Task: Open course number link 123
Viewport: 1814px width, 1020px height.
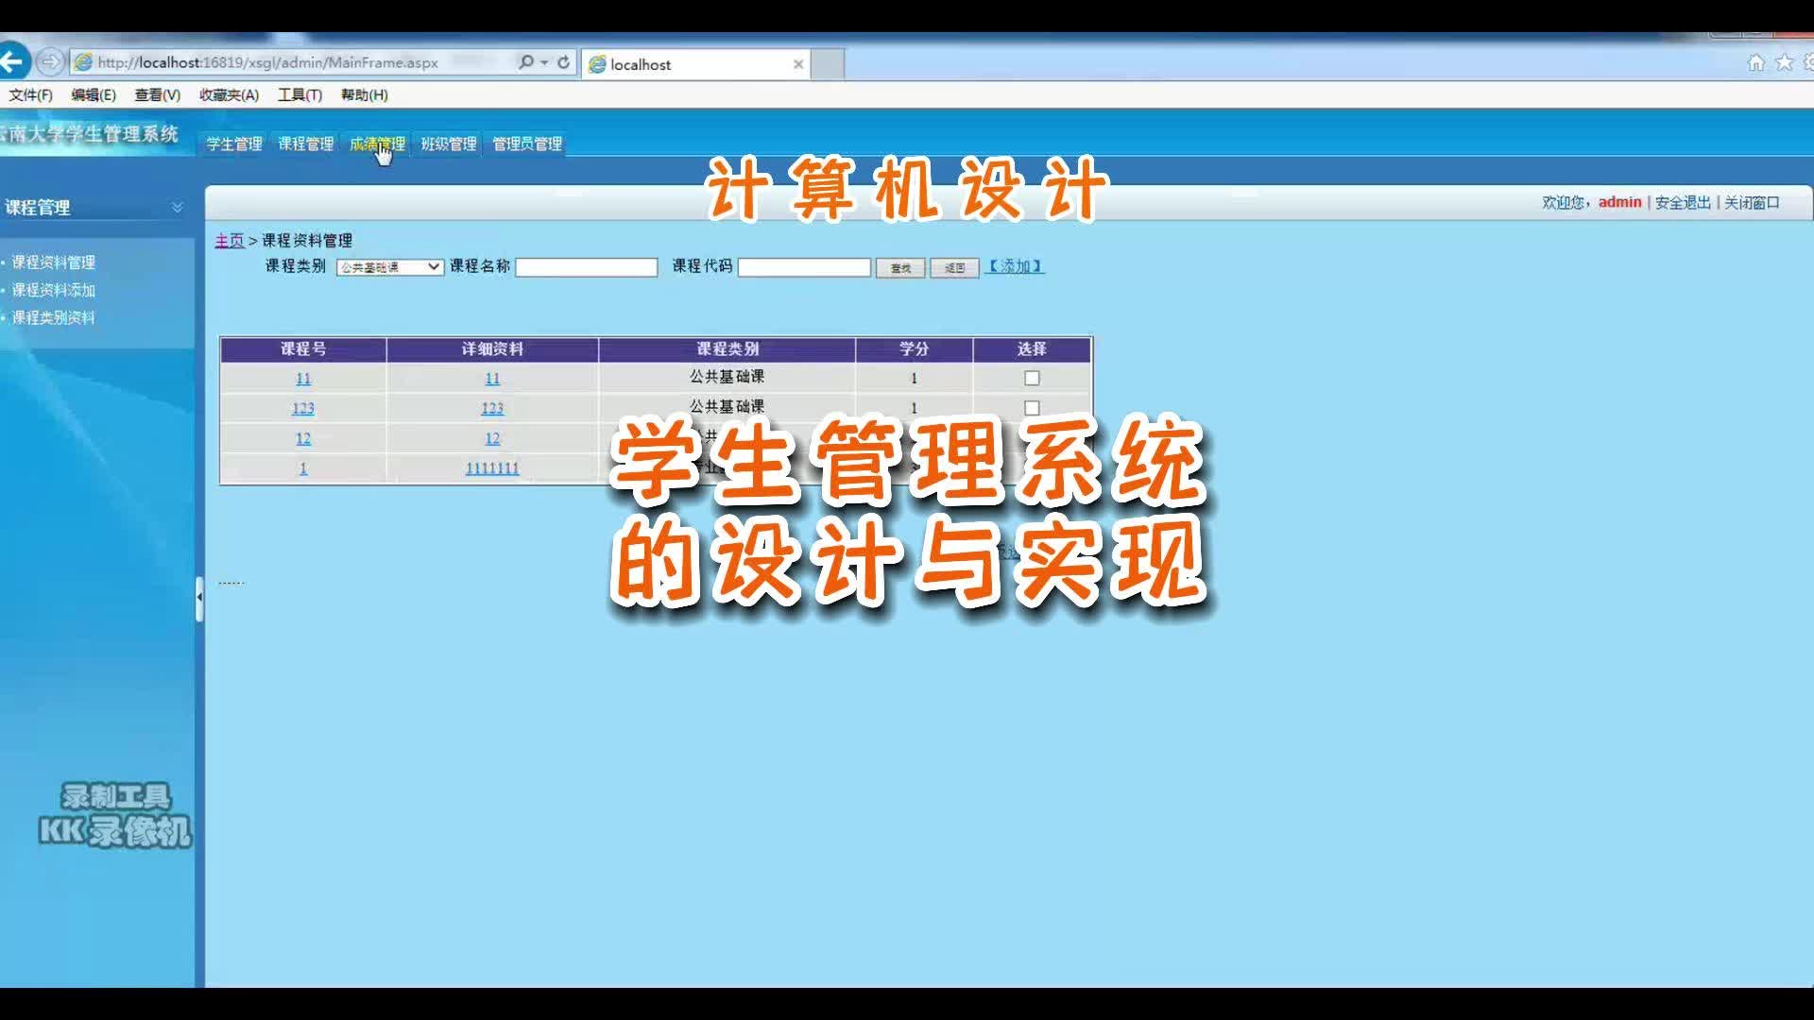Action: coord(303,408)
